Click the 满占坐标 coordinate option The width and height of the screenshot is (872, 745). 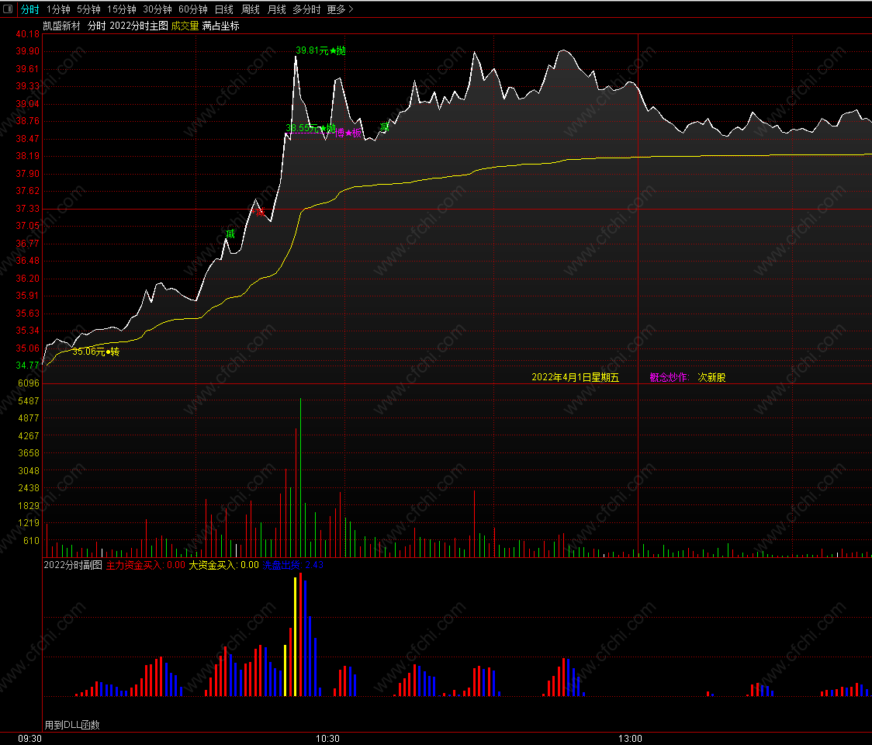click(x=220, y=26)
